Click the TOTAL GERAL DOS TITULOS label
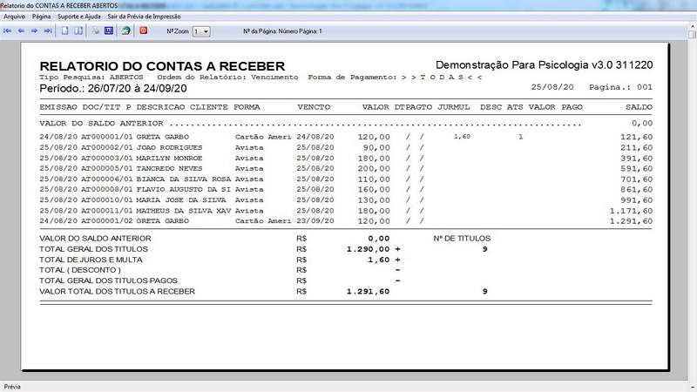 click(93, 249)
